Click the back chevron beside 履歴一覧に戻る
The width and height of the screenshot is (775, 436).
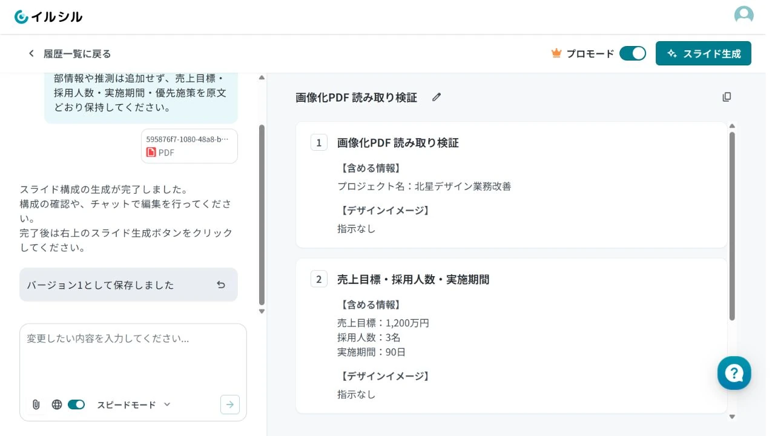[31, 54]
